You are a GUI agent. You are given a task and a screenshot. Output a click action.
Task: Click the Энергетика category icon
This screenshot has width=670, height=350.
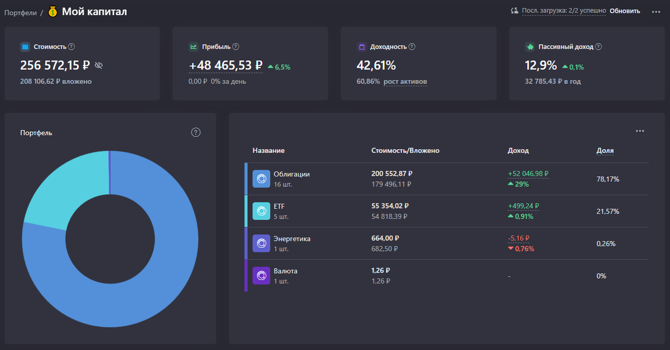click(x=261, y=243)
